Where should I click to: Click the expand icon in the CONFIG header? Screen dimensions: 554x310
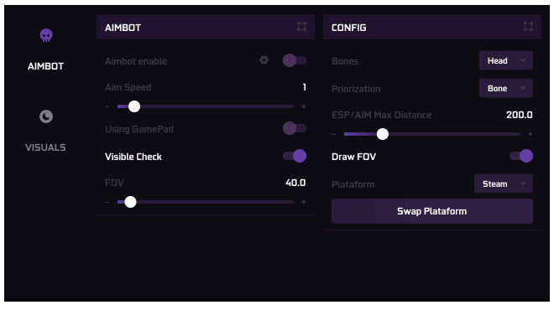[x=528, y=27]
